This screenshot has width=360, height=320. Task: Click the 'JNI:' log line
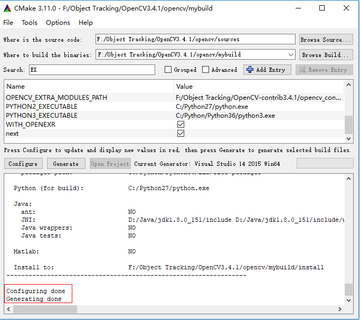tap(183, 220)
